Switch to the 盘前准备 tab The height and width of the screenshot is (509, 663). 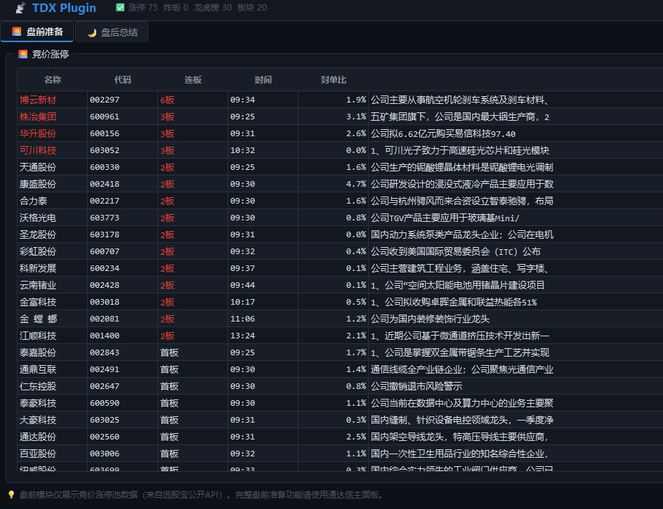tap(38, 32)
